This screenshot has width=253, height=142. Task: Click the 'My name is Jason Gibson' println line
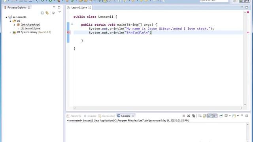(151, 29)
